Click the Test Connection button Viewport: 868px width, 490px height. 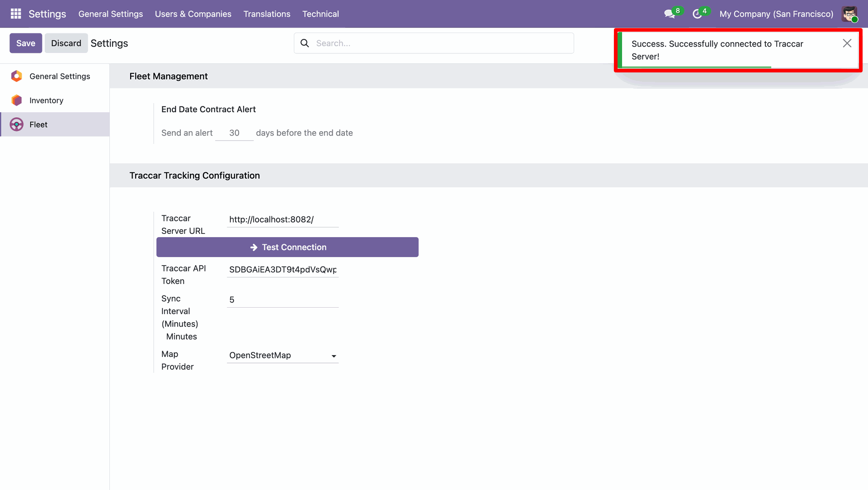[x=288, y=247]
